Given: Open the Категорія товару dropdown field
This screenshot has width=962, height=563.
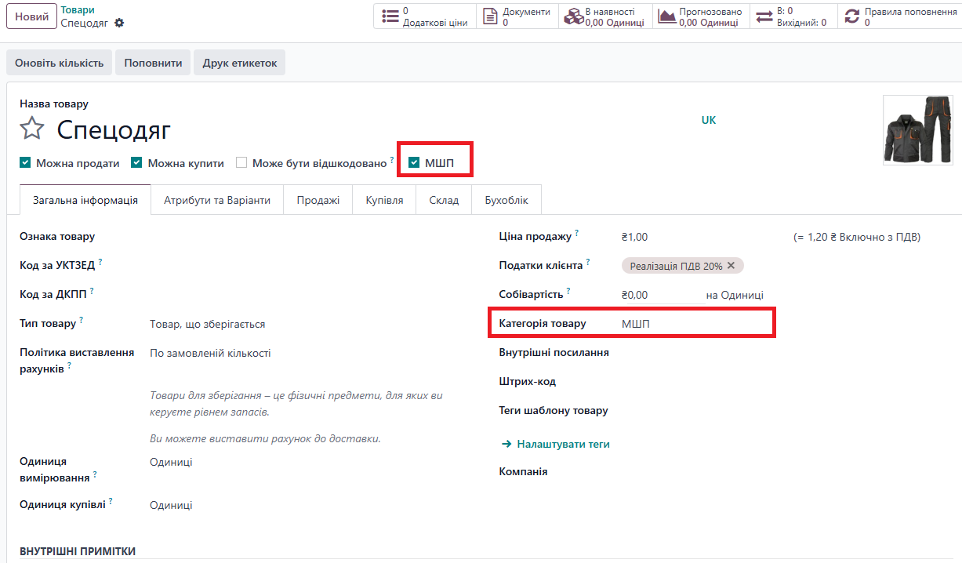Looking at the screenshot, I should pos(690,324).
